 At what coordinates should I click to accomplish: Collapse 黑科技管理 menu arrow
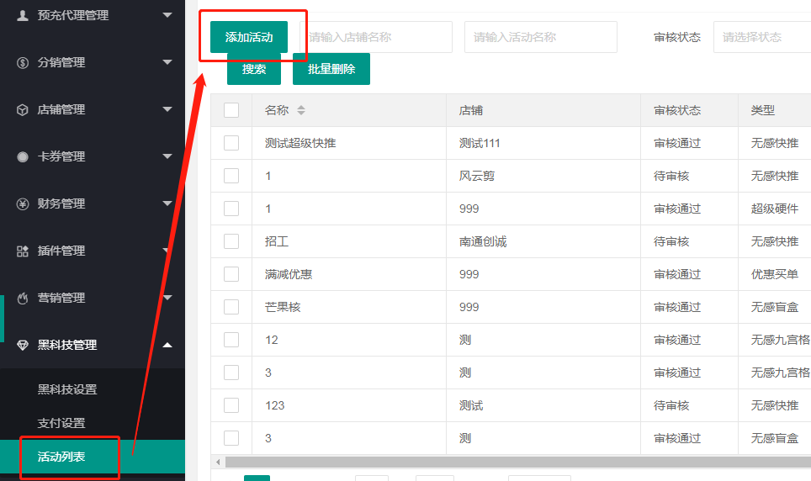(x=167, y=345)
